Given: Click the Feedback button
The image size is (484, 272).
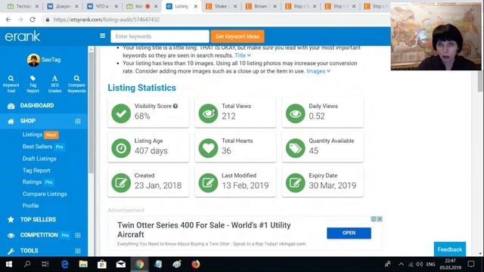Looking at the screenshot, I should tap(450, 249).
